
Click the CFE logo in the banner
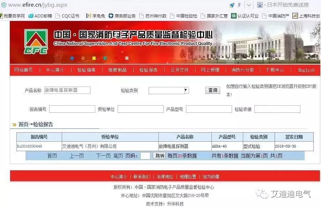[36, 42]
